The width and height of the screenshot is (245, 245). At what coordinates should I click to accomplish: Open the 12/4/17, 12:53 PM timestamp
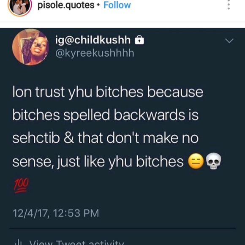tap(56, 213)
